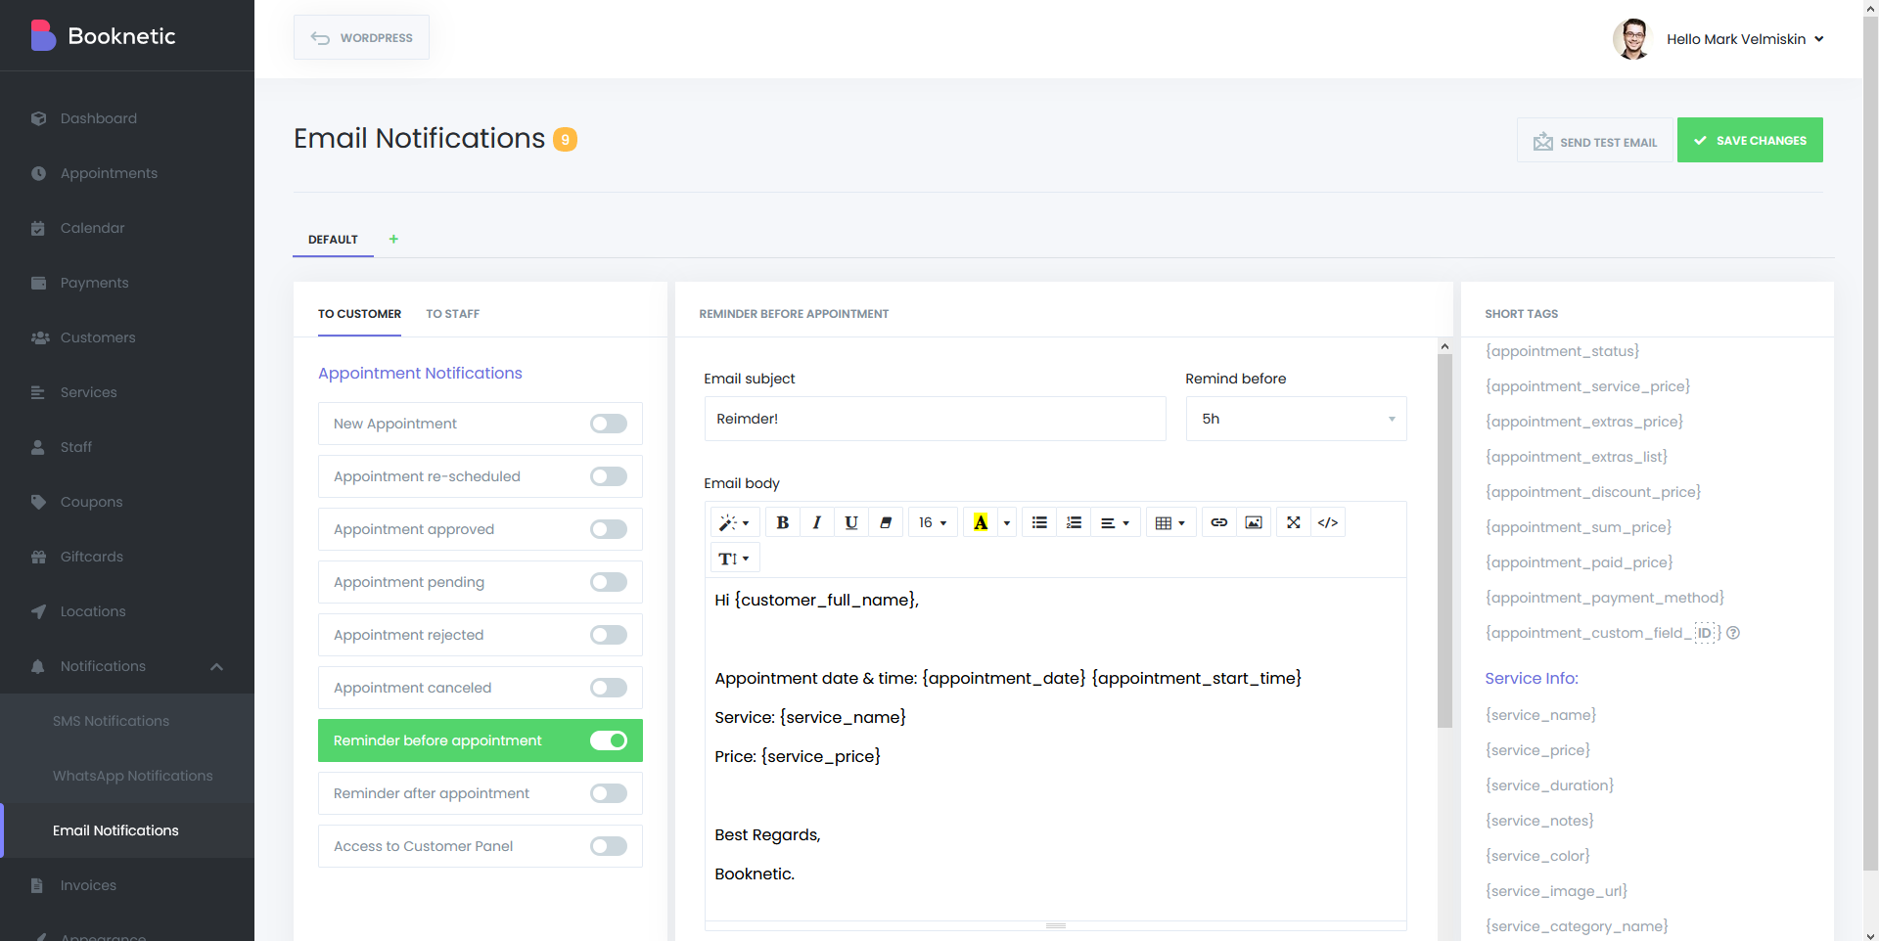Switch to the TO STAFF tab
1879x941 pixels.
[x=452, y=314]
